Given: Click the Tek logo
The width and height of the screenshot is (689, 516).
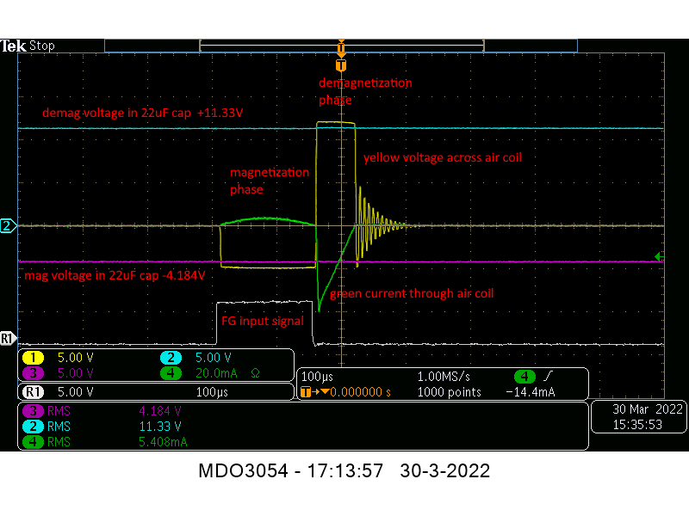Looking at the screenshot, I should (14, 46).
